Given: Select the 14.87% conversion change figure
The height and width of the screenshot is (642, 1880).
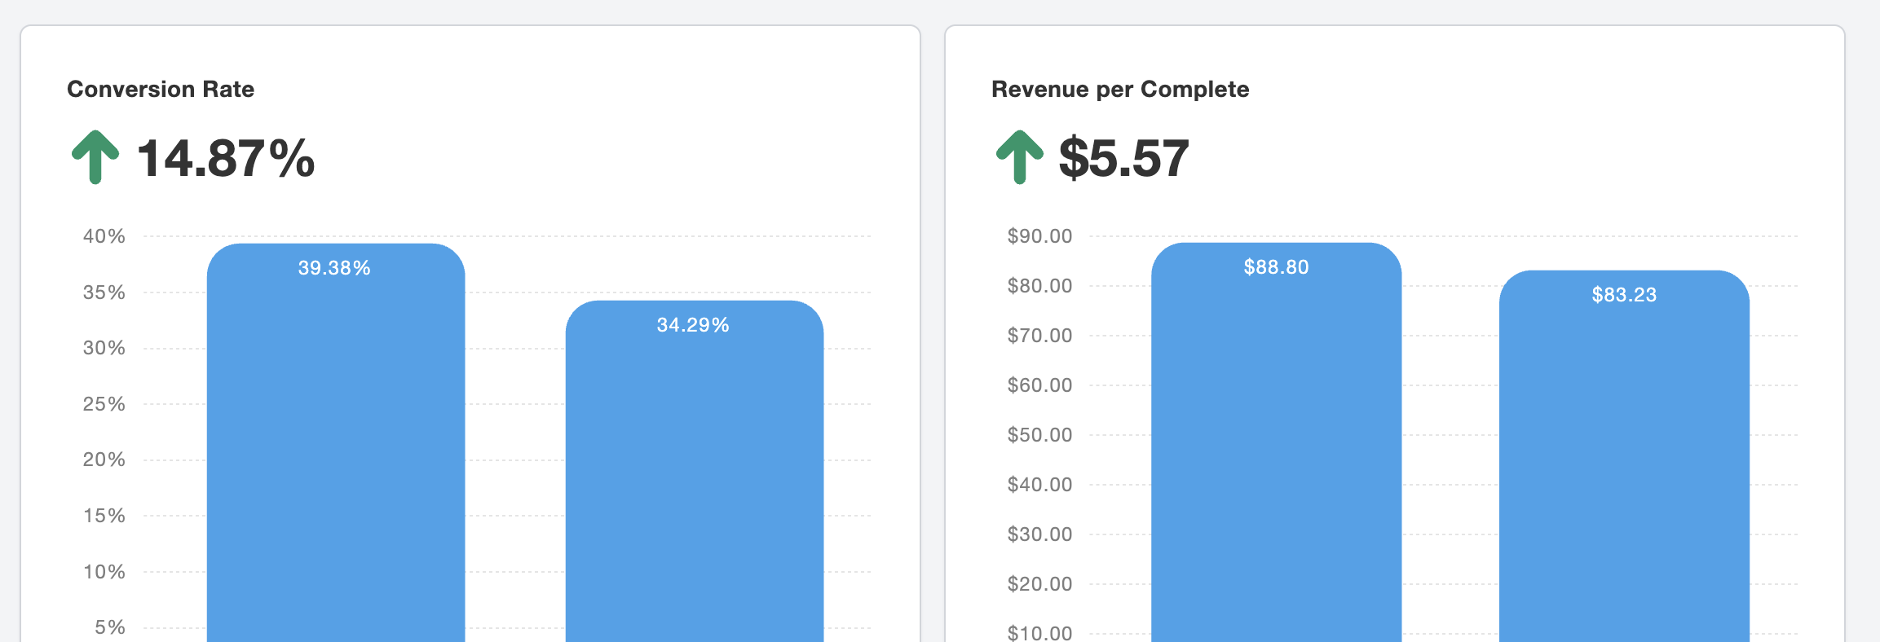Looking at the screenshot, I should click(226, 158).
